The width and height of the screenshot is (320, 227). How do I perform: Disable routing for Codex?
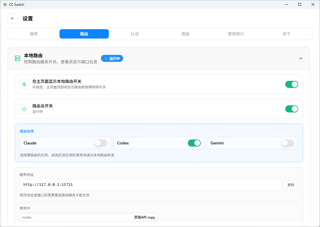(194, 143)
